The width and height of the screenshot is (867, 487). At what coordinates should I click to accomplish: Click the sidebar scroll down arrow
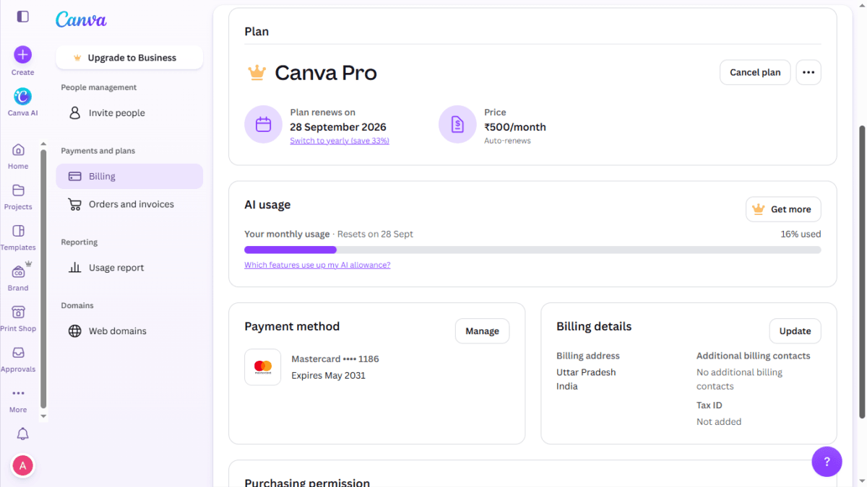[43, 416]
